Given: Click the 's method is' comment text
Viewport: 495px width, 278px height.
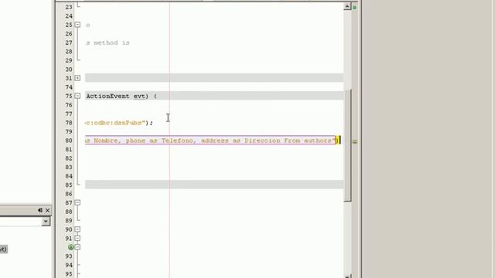Looking at the screenshot, I should tap(108, 42).
